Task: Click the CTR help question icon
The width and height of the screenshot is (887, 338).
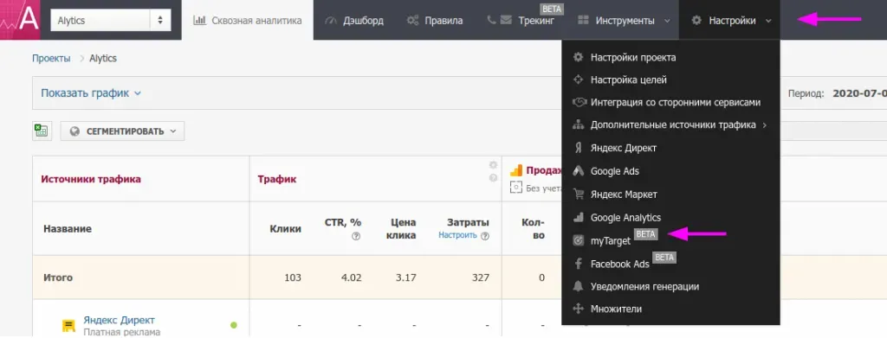Action: (356, 236)
